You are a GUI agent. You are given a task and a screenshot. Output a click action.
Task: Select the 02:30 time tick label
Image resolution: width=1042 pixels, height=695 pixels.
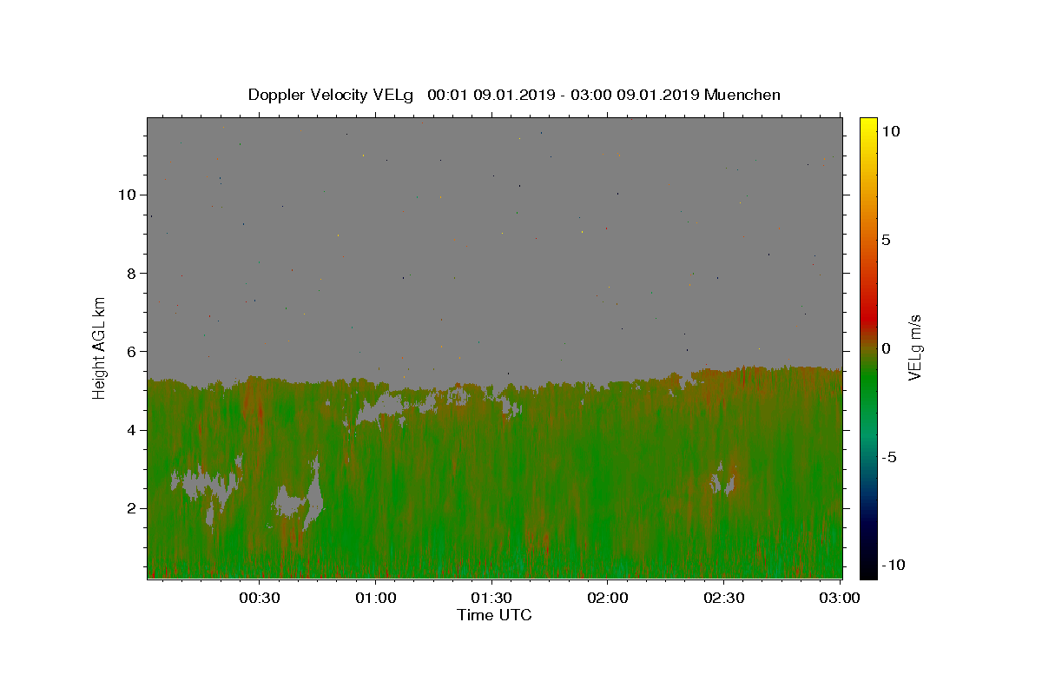point(723,598)
